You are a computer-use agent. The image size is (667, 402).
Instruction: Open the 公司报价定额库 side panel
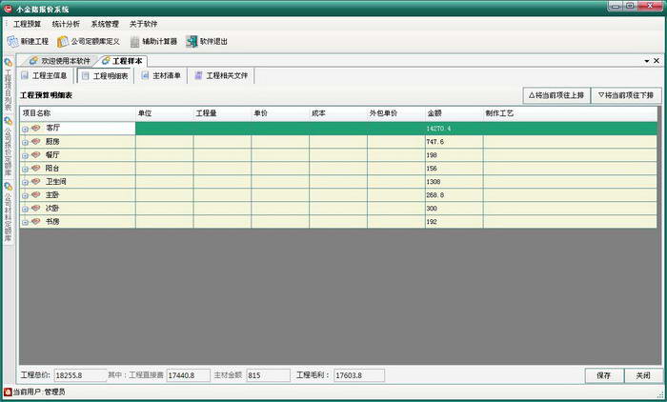[8, 147]
